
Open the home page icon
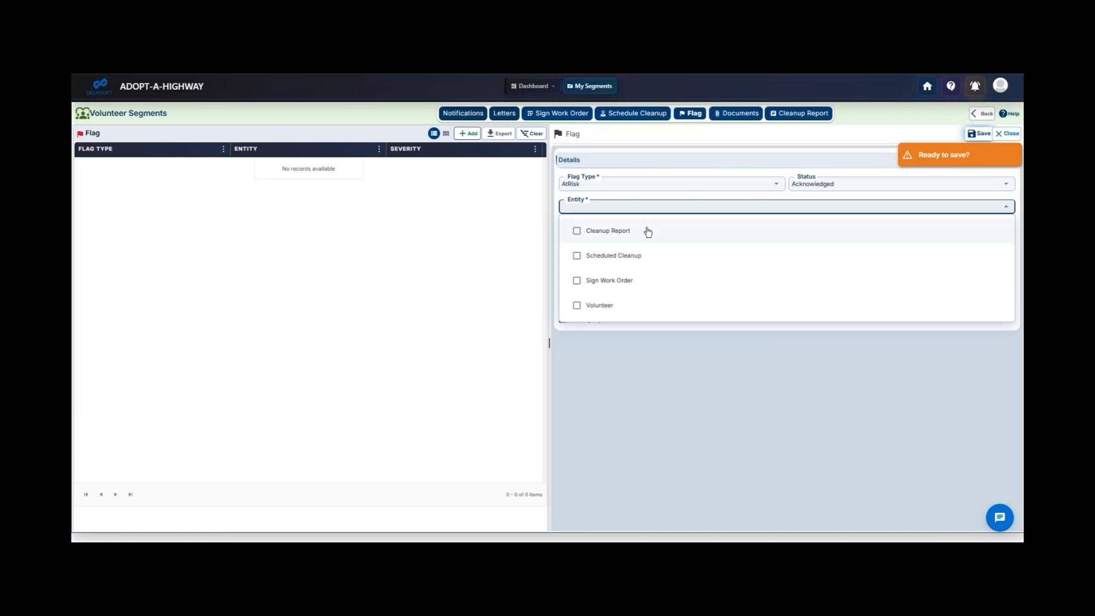[927, 86]
